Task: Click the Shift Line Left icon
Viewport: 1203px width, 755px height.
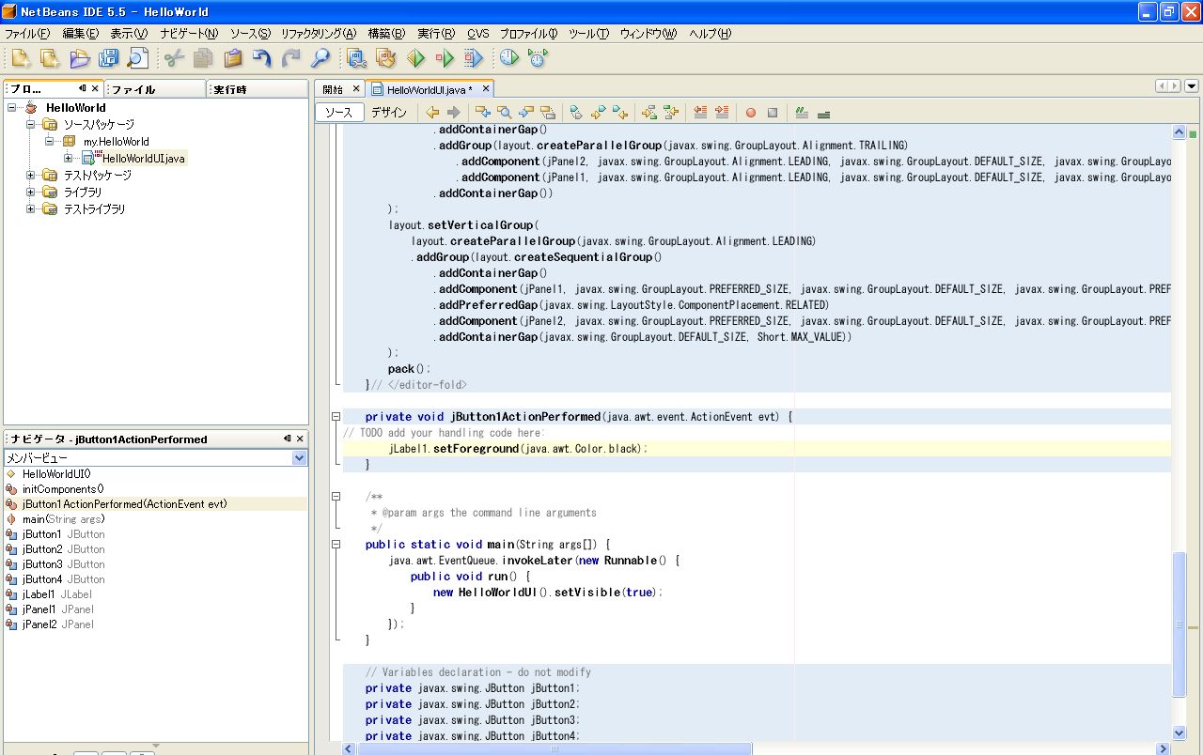Action: coord(700,113)
